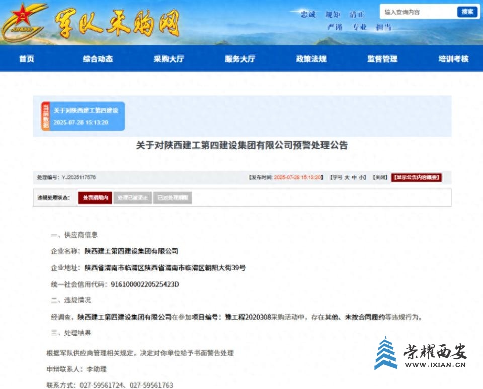Select the blue current-data announcement card
483x389 pixels.
point(83,116)
